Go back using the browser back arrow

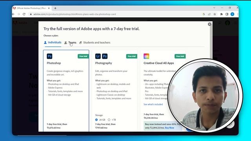(x=13, y=14)
